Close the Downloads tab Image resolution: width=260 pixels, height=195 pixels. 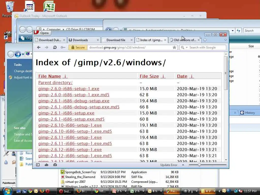[x=98, y=40]
